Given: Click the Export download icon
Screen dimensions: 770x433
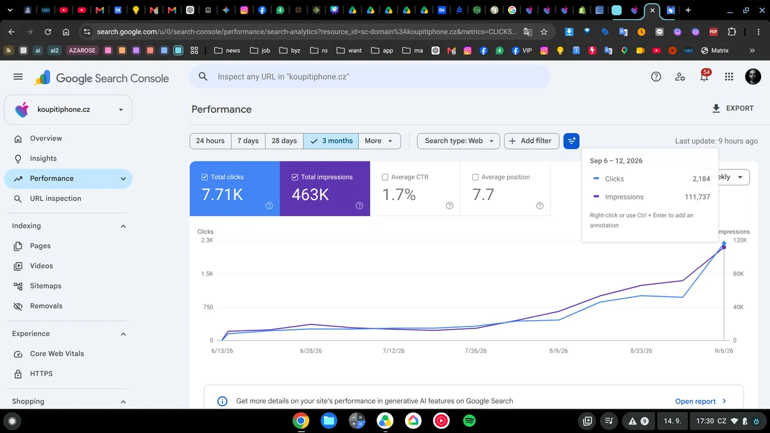Looking at the screenshot, I should pyautogui.click(x=716, y=108).
